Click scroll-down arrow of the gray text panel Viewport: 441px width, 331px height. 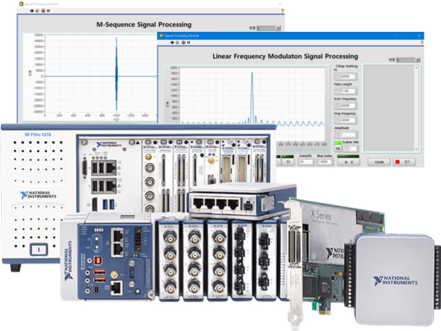click(416, 150)
